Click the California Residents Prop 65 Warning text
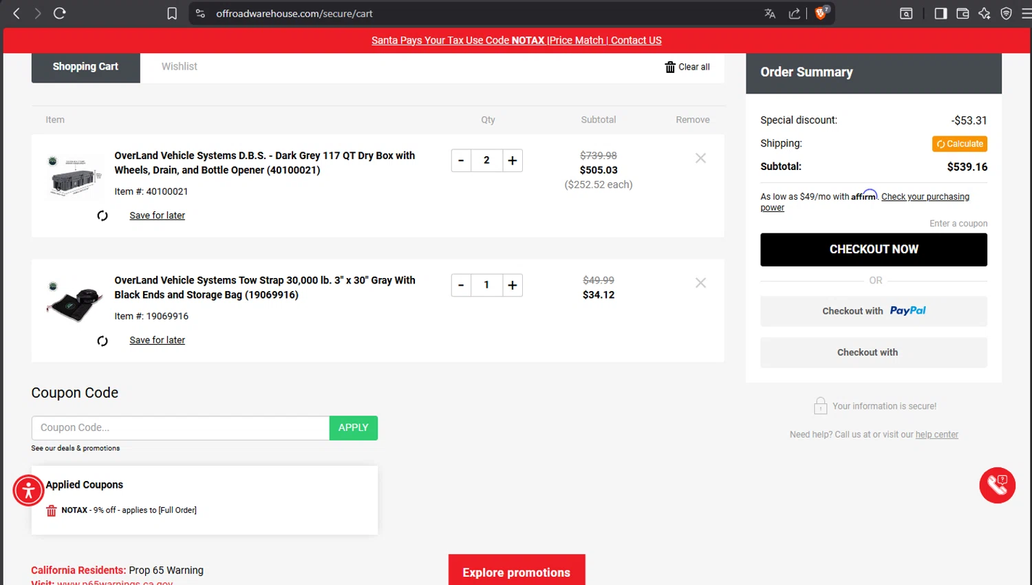The image size is (1032, 585). pos(117,571)
